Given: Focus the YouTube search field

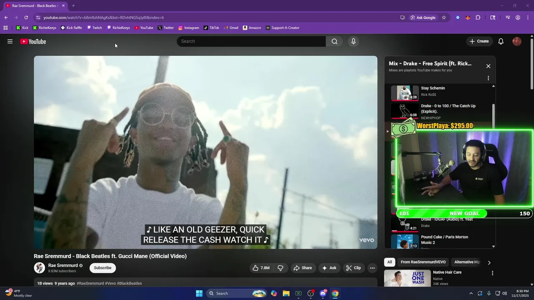Looking at the screenshot, I should click(251, 41).
